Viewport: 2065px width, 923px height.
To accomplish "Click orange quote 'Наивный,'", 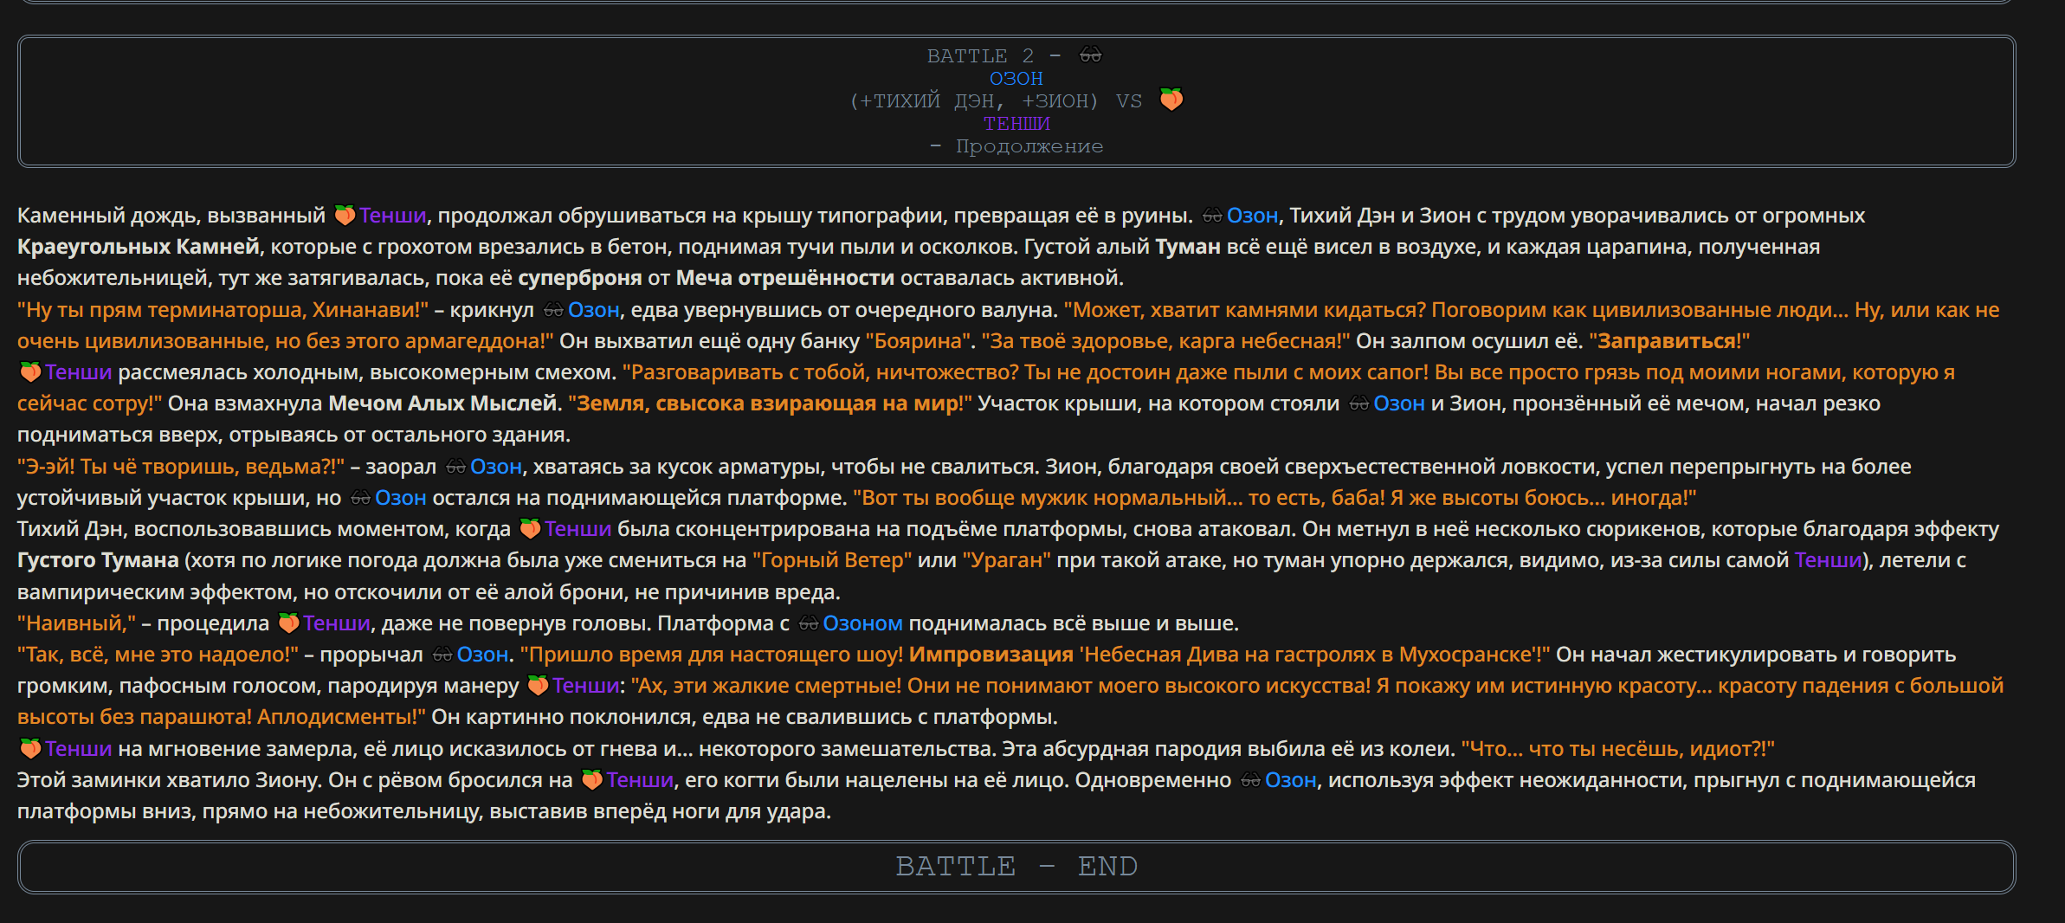I will [77, 623].
